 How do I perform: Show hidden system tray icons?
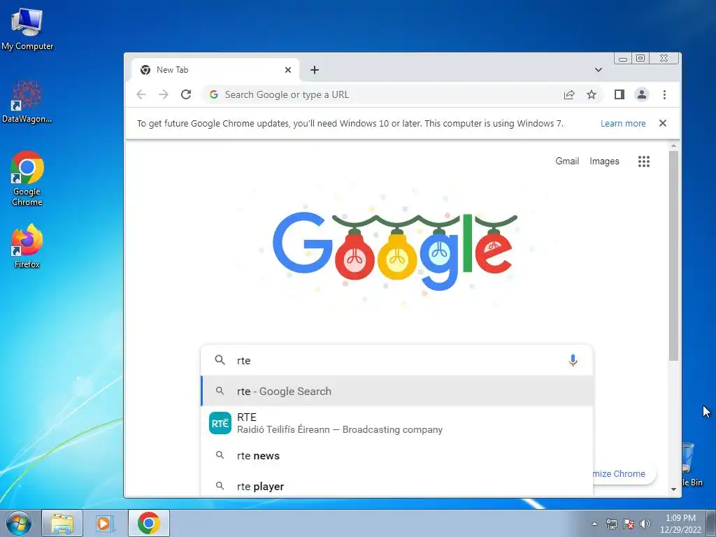(594, 524)
